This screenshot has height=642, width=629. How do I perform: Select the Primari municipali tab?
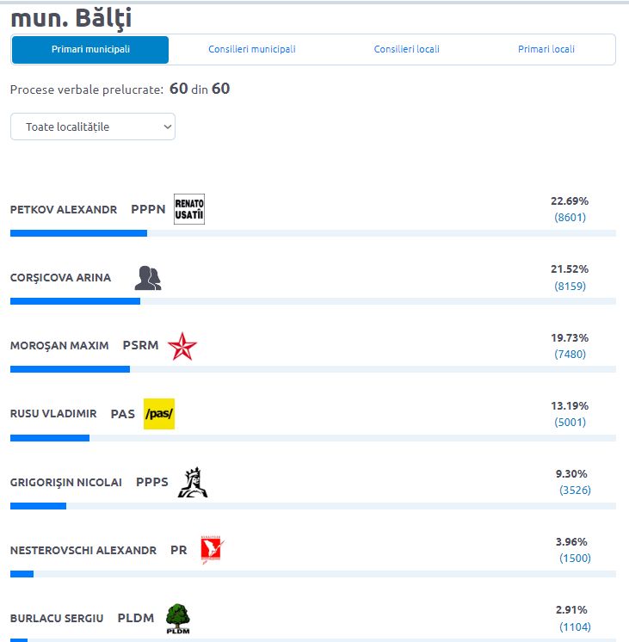(x=90, y=50)
